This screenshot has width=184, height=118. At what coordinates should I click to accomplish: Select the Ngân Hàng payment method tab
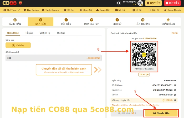coord(13,33)
